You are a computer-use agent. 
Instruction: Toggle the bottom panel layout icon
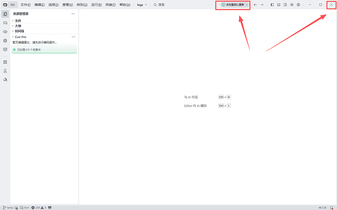point(279,5)
